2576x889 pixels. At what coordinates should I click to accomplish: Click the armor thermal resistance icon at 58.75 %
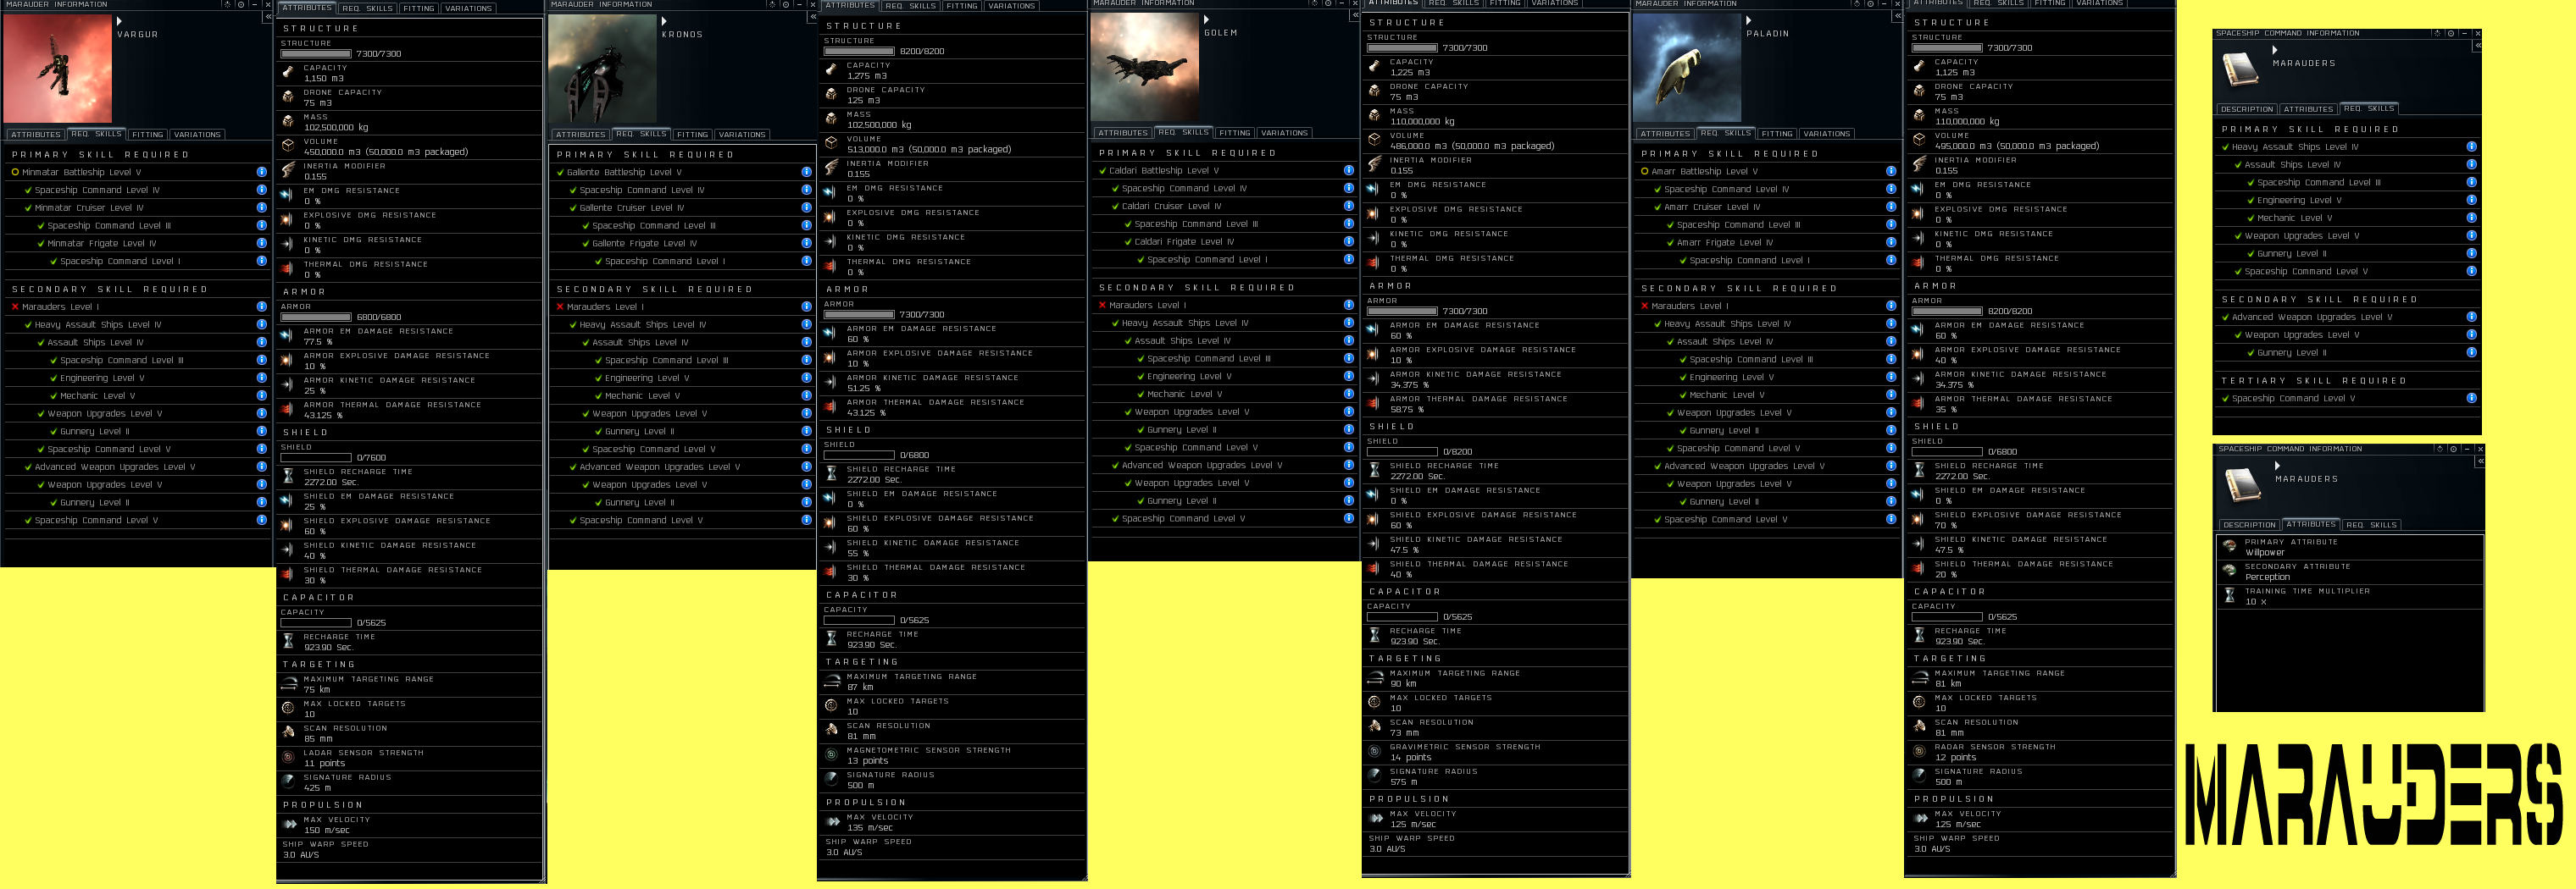point(1374,404)
